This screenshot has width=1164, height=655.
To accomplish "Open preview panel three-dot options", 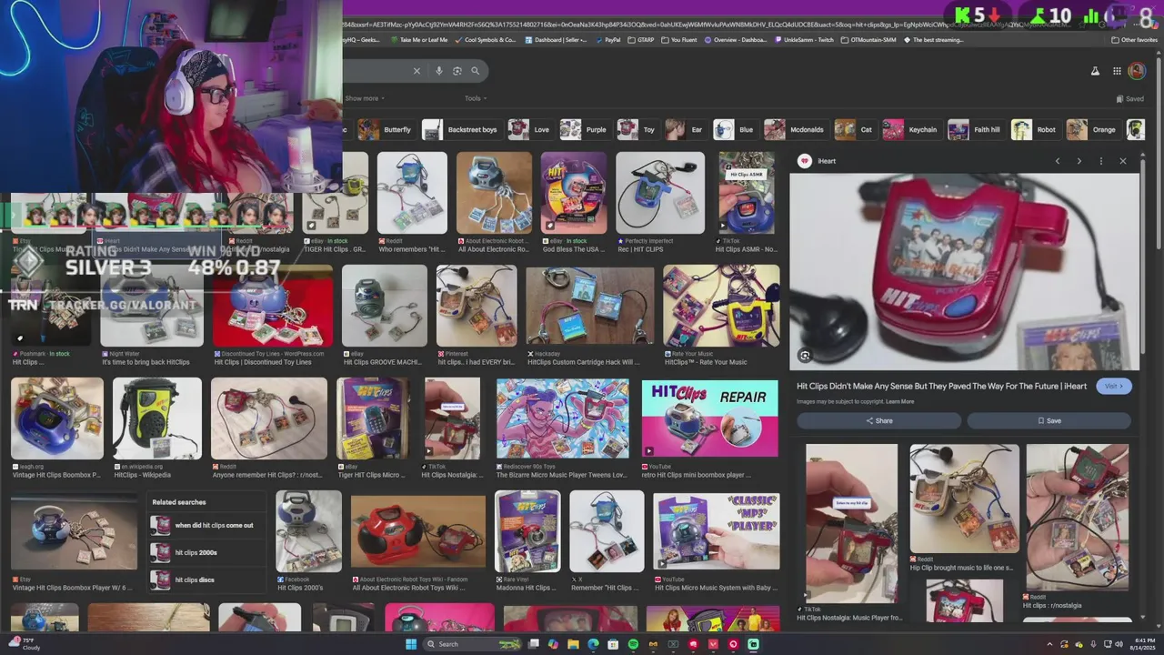I will (x=1101, y=161).
